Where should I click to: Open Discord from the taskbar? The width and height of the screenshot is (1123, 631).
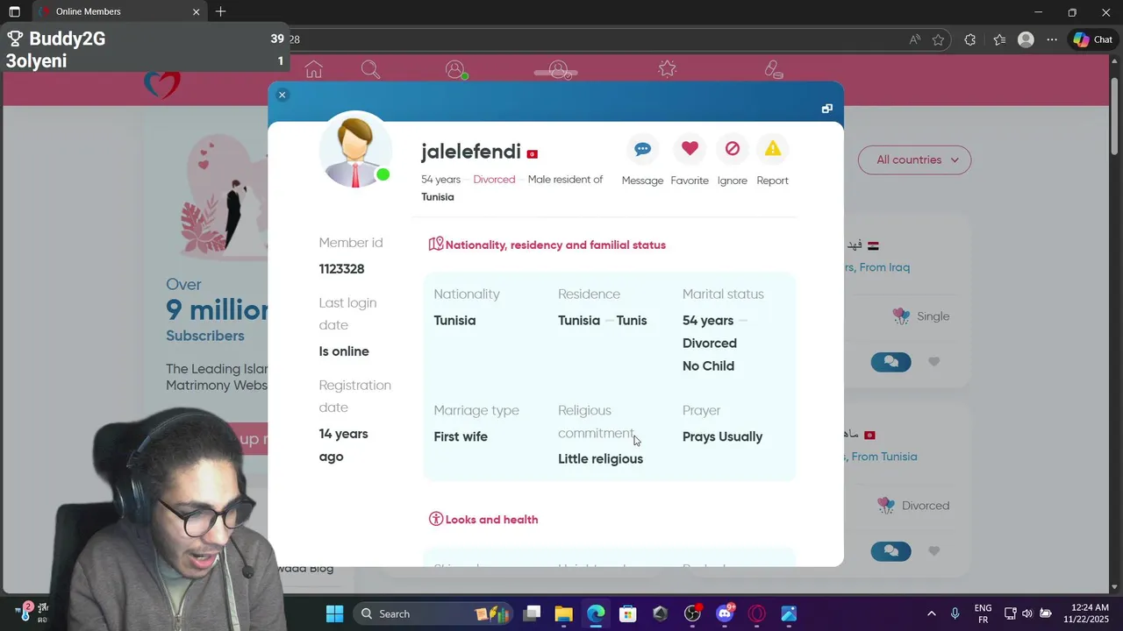click(x=725, y=613)
